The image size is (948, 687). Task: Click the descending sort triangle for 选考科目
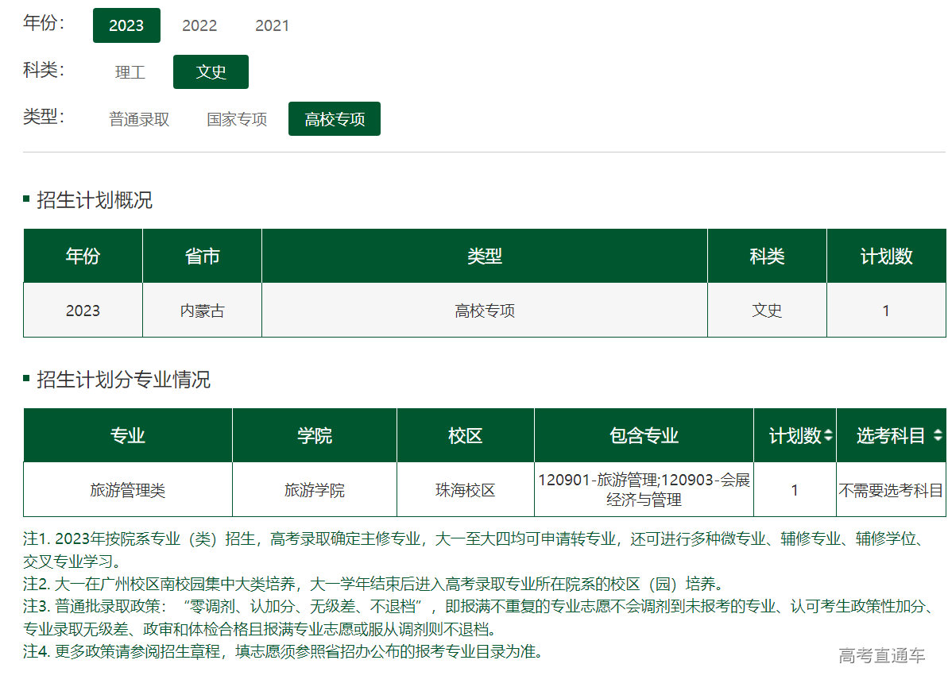click(x=939, y=439)
